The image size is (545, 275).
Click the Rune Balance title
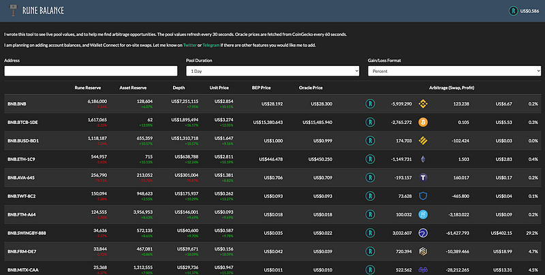click(x=43, y=11)
